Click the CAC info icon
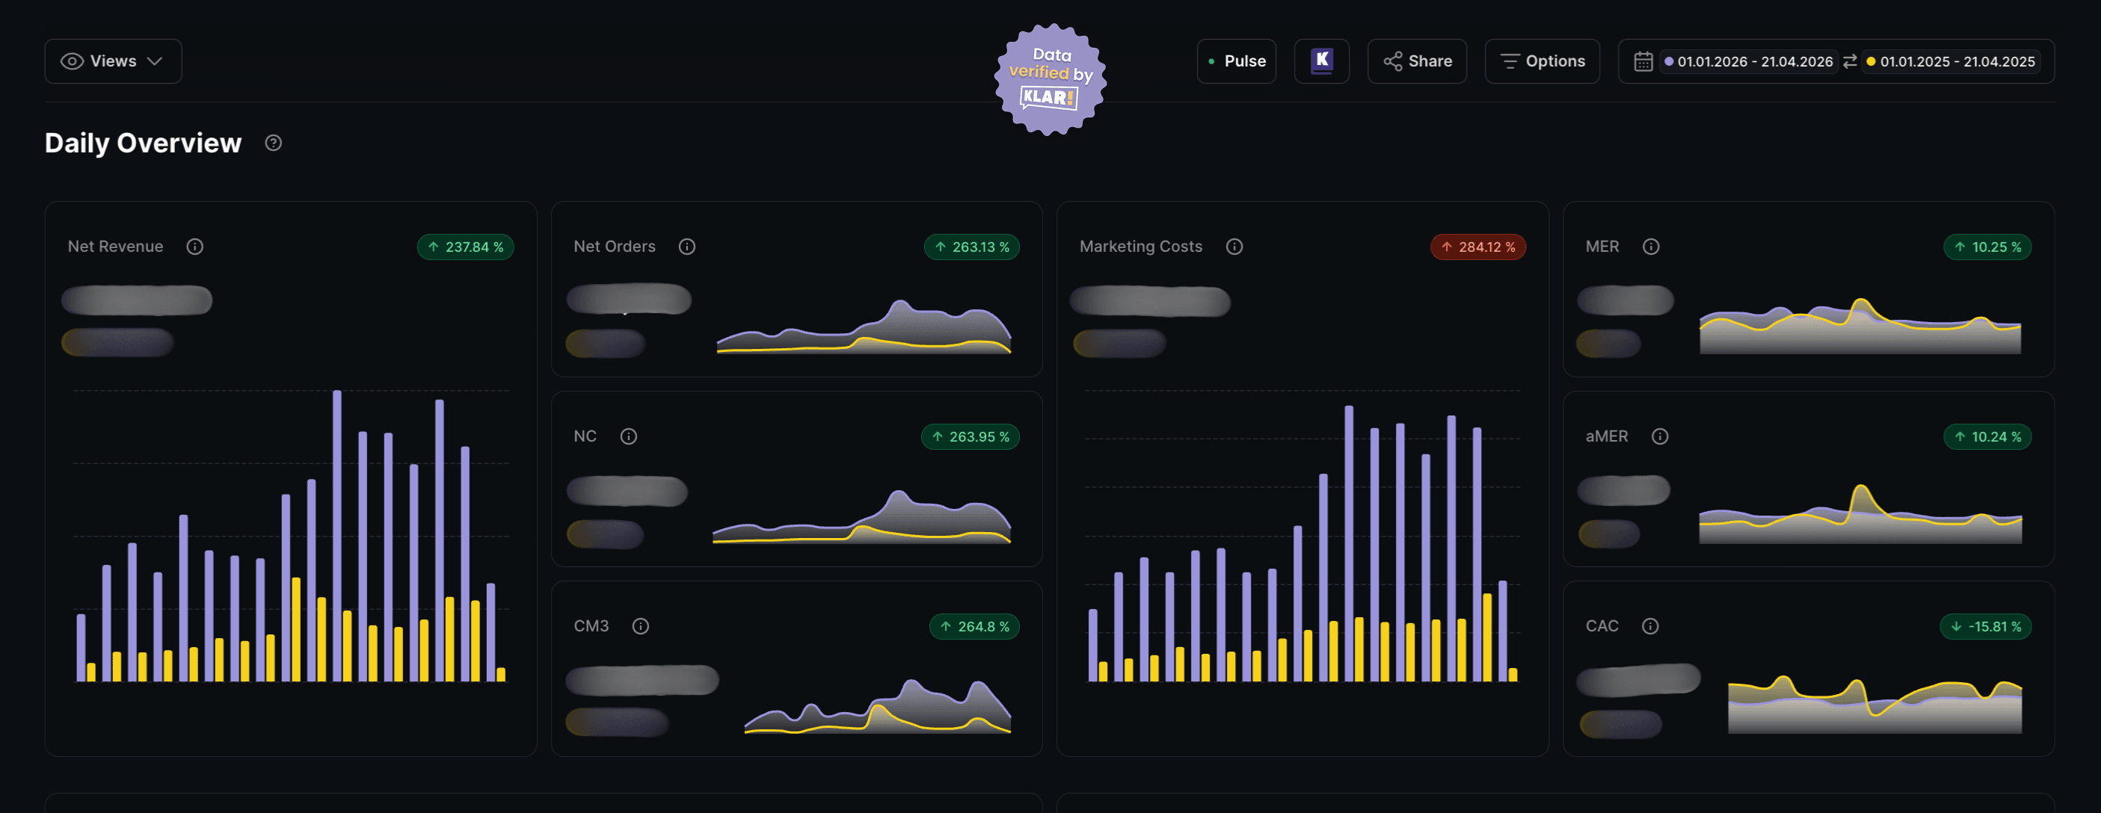The image size is (2101, 813). tap(1650, 625)
